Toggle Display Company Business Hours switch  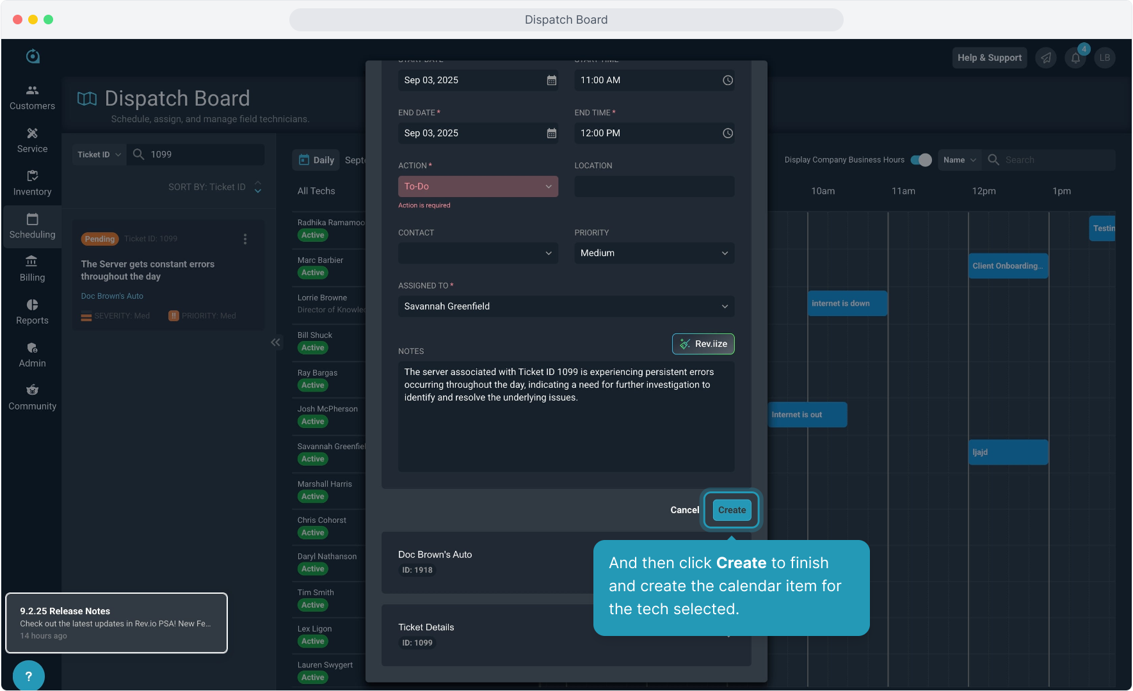pos(921,160)
